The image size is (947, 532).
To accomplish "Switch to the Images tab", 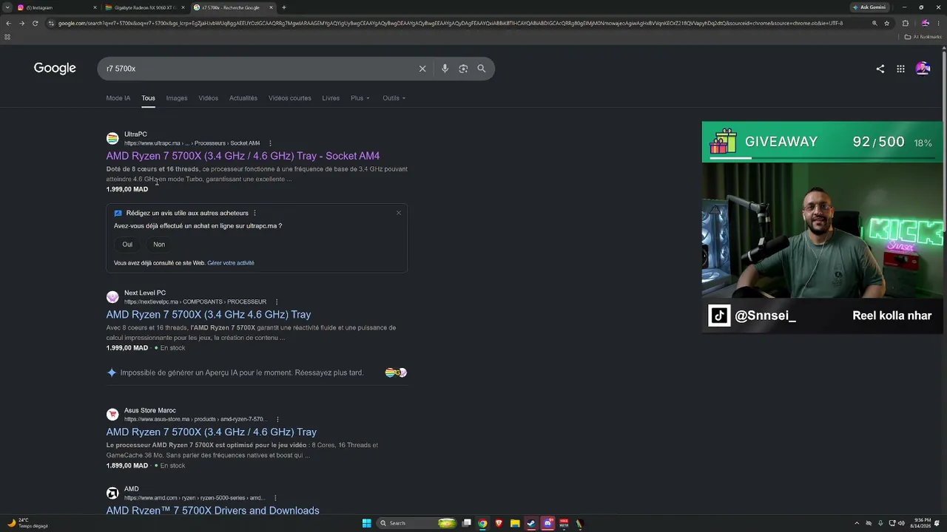I will (177, 98).
